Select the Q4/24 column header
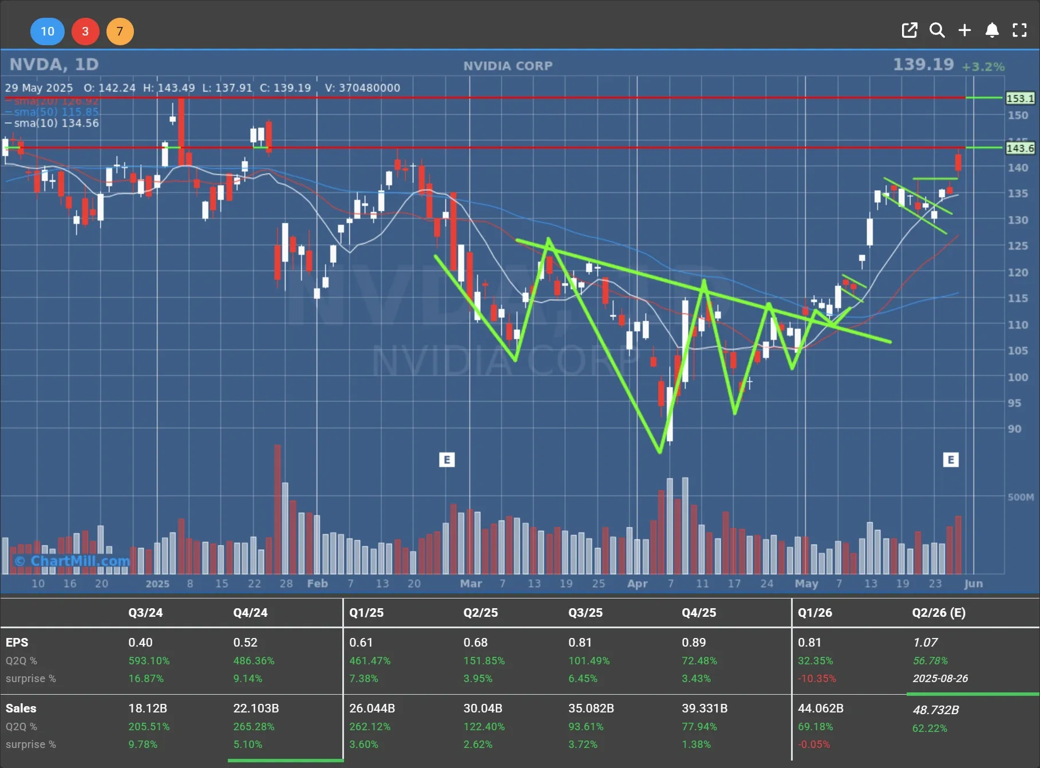The height and width of the screenshot is (768, 1040). click(250, 612)
